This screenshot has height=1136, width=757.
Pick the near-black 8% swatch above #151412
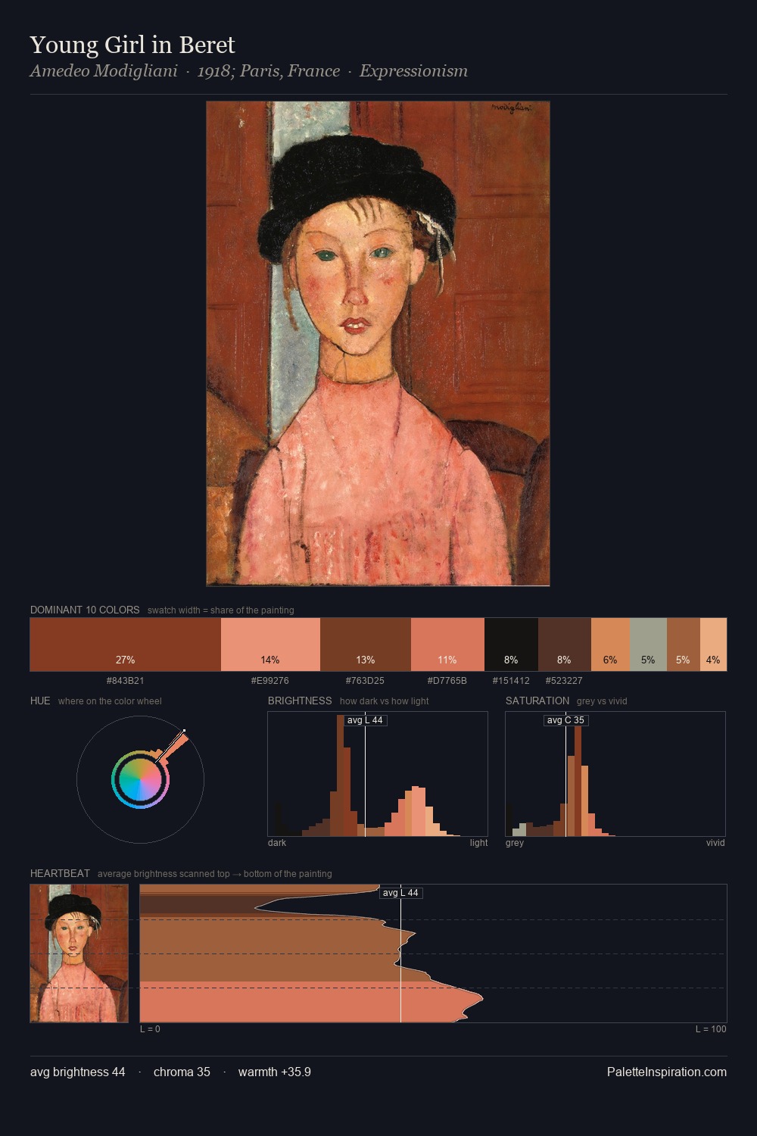click(x=511, y=644)
